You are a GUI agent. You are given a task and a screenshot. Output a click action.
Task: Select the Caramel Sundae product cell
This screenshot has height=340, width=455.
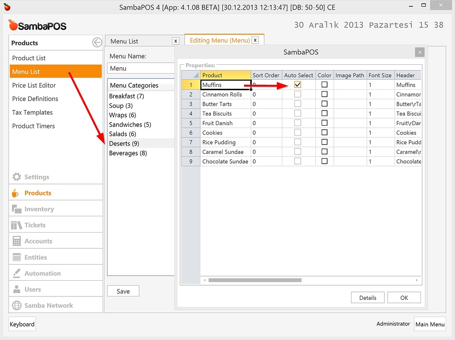pyautogui.click(x=225, y=152)
